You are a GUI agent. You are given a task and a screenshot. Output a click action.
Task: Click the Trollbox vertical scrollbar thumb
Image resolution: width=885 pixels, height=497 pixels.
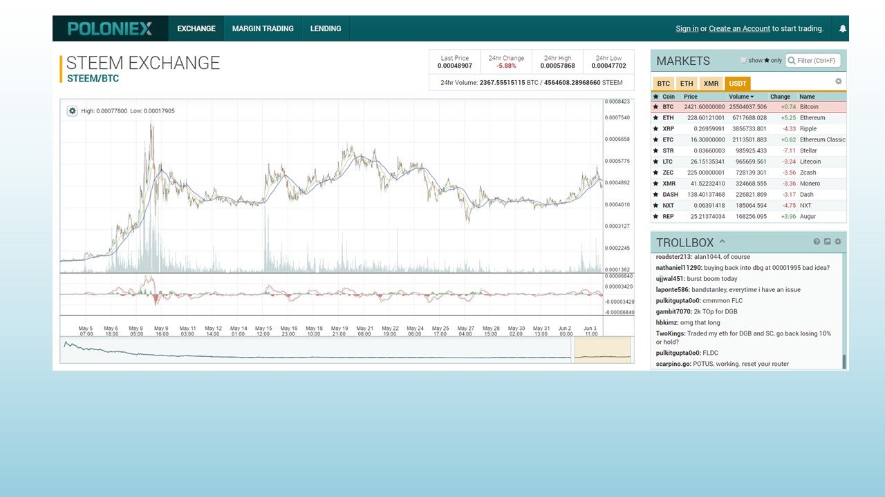[x=844, y=362]
